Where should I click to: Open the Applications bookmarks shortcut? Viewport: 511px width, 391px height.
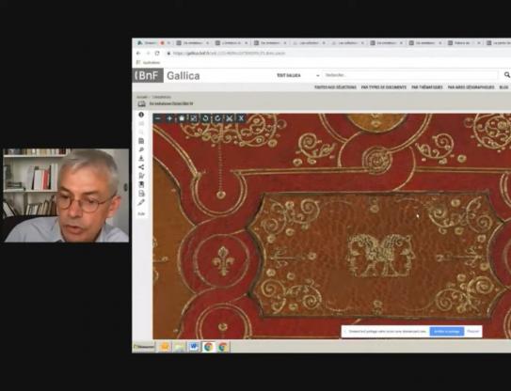pos(149,63)
